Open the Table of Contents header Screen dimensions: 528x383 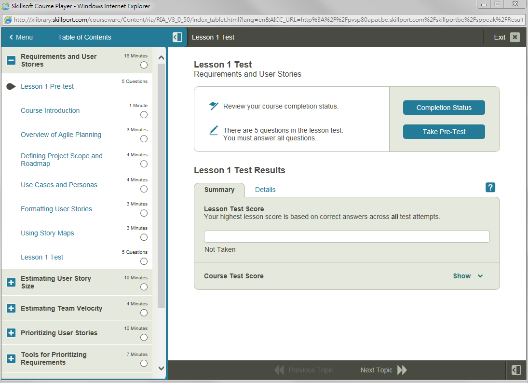click(84, 37)
